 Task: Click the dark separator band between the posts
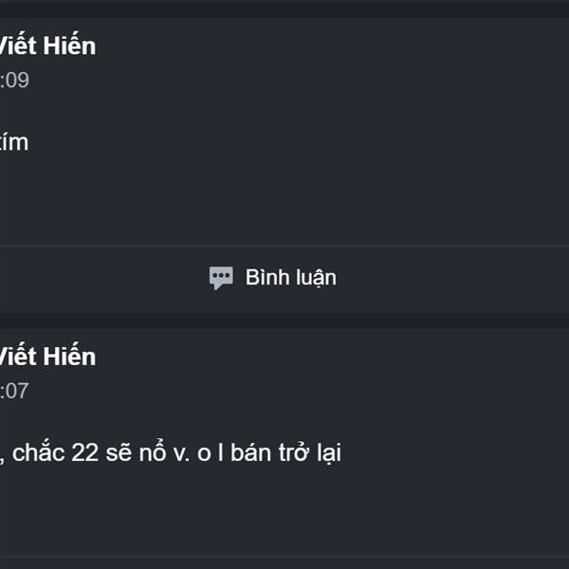point(284,321)
